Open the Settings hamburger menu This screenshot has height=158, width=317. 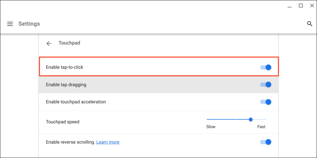pos(10,24)
